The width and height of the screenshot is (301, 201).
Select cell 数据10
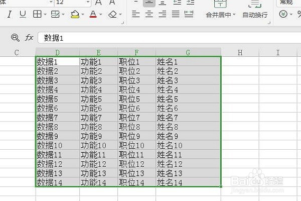[57, 145]
